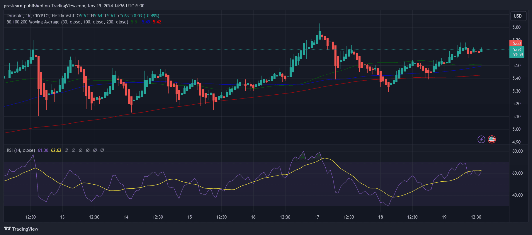Click the 5.80 price axis label

coord(516,27)
